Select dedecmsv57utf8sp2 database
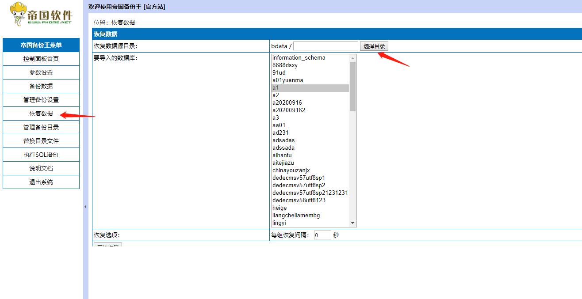Screen dimensions: 582x299 (310, 185)
